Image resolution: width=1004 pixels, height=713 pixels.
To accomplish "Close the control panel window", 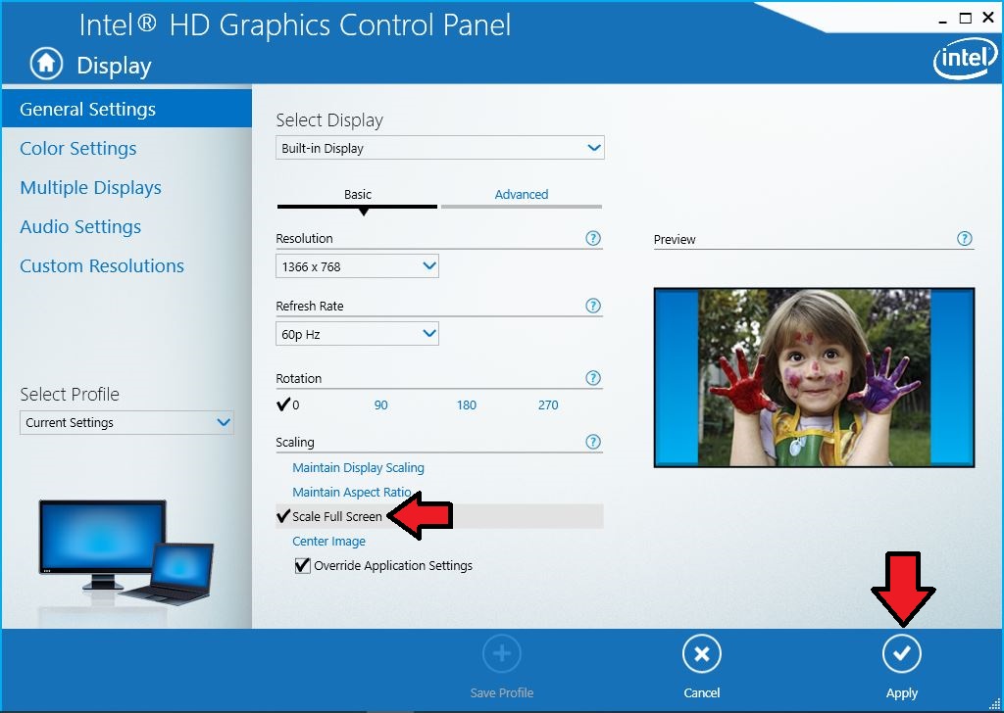I will [x=988, y=18].
